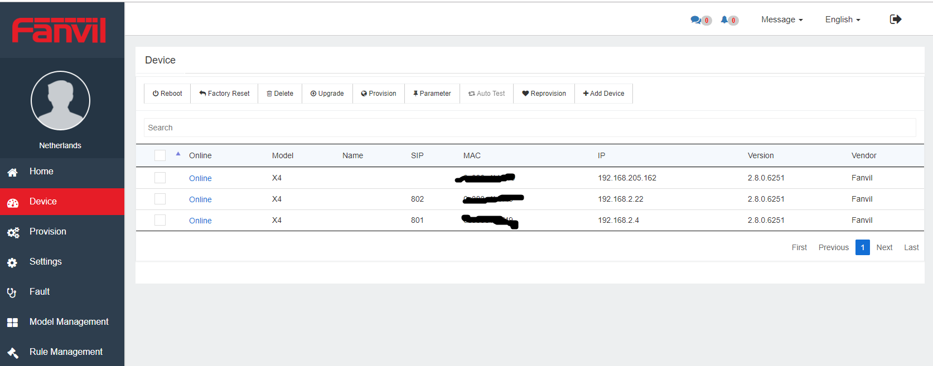Click the logout icon
This screenshot has height=366, width=933.
[896, 19]
